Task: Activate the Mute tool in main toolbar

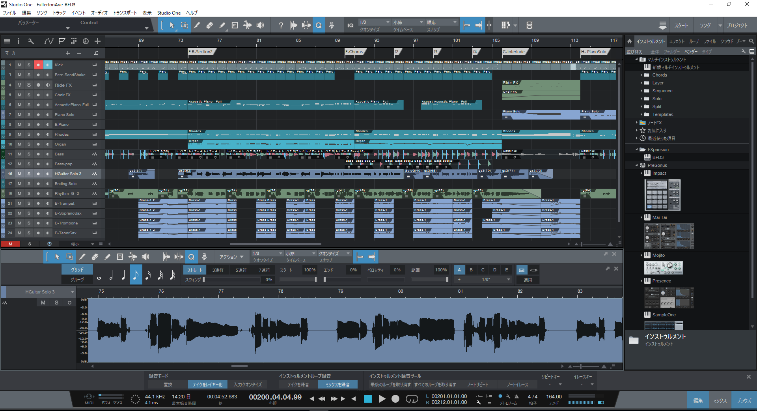Action: [235, 25]
